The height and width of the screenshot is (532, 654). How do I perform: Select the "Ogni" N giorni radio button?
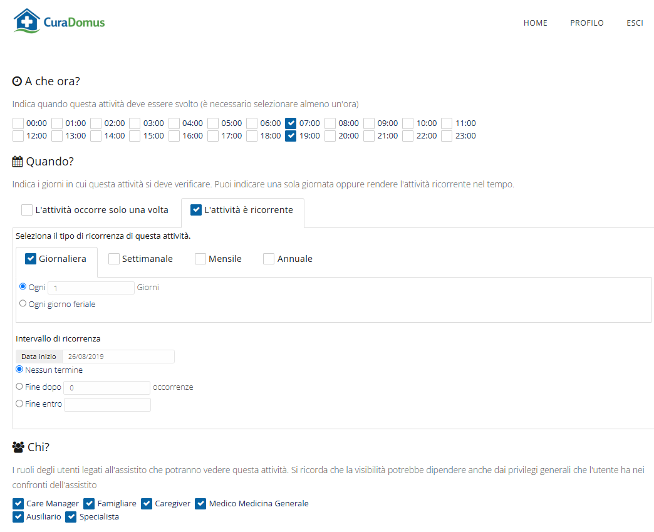click(23, 286)
